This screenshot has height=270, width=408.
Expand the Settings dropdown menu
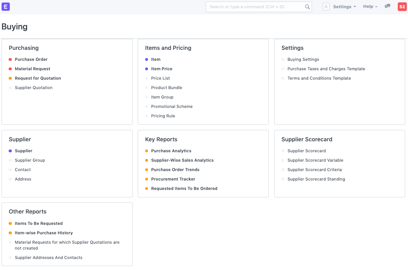click(x=344, y=7)
